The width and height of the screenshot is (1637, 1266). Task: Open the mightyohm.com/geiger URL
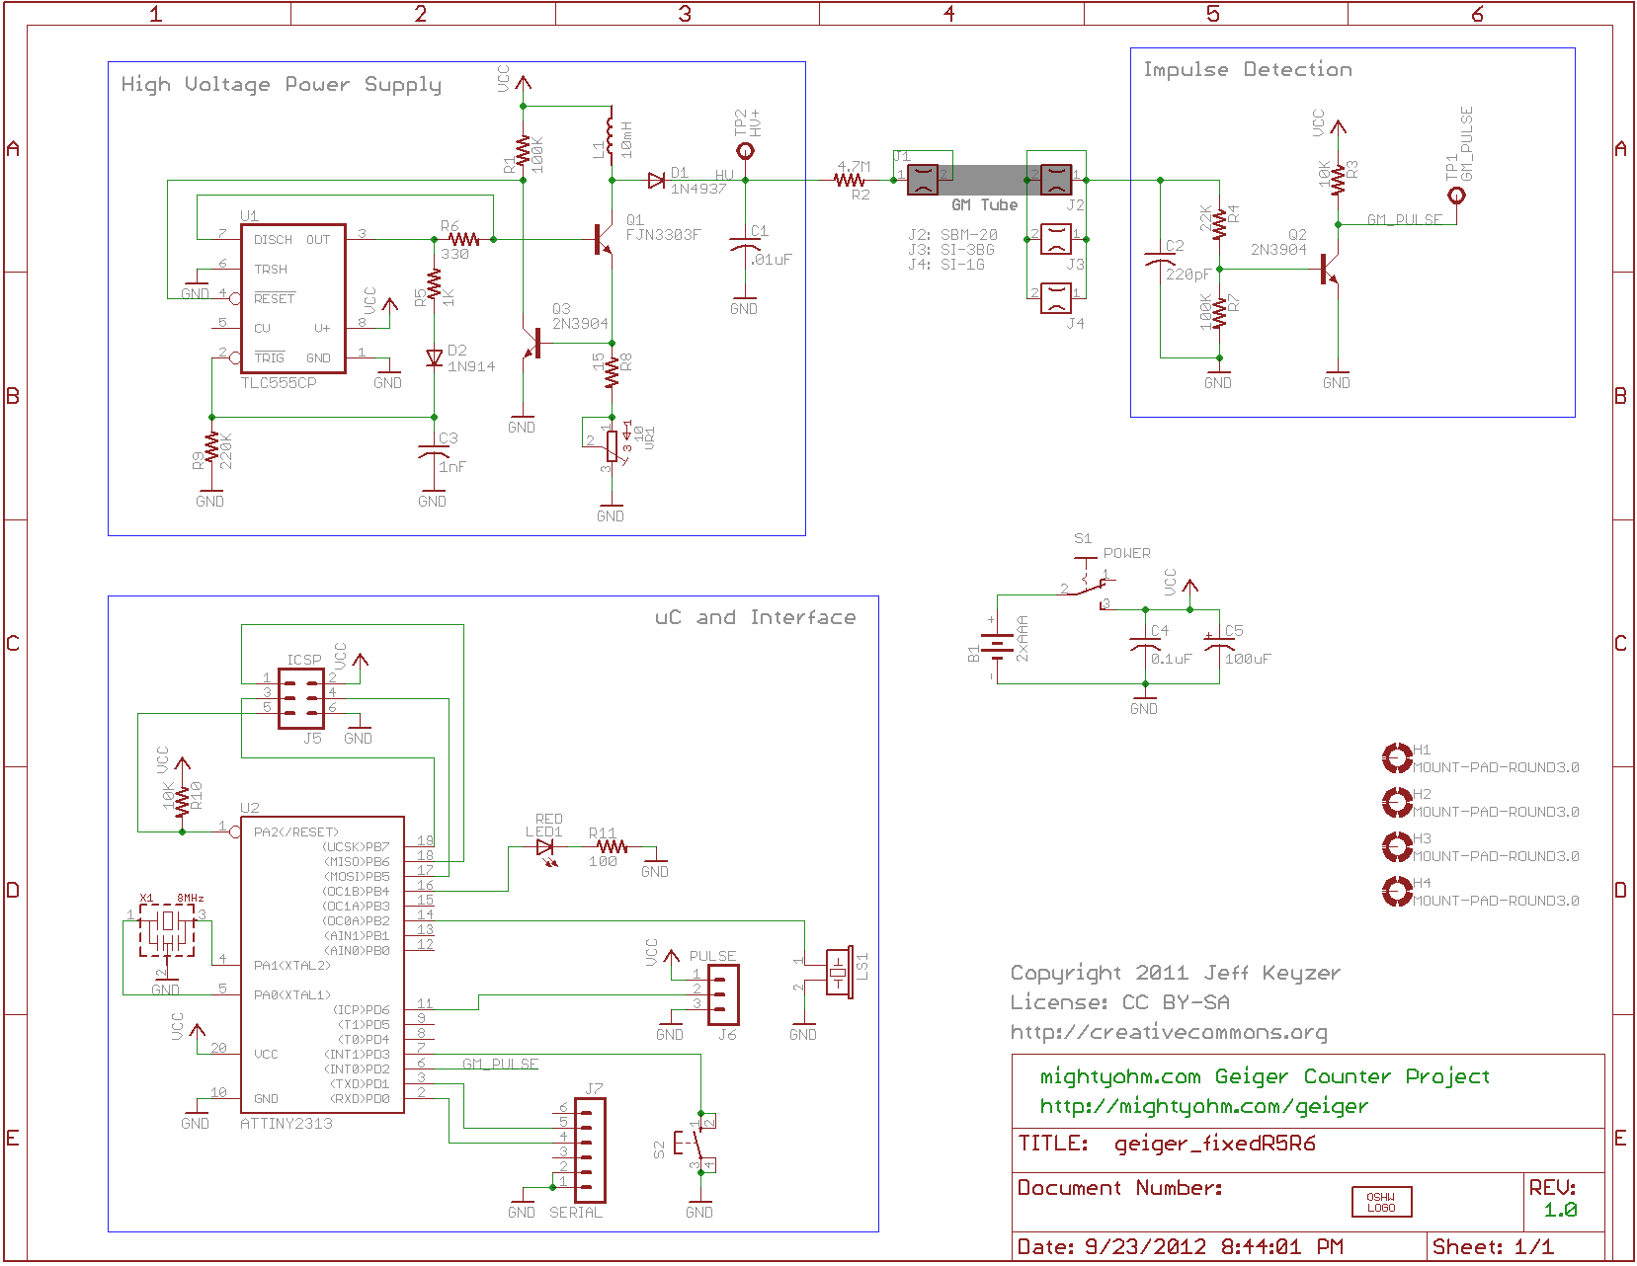(1203, 1106)
